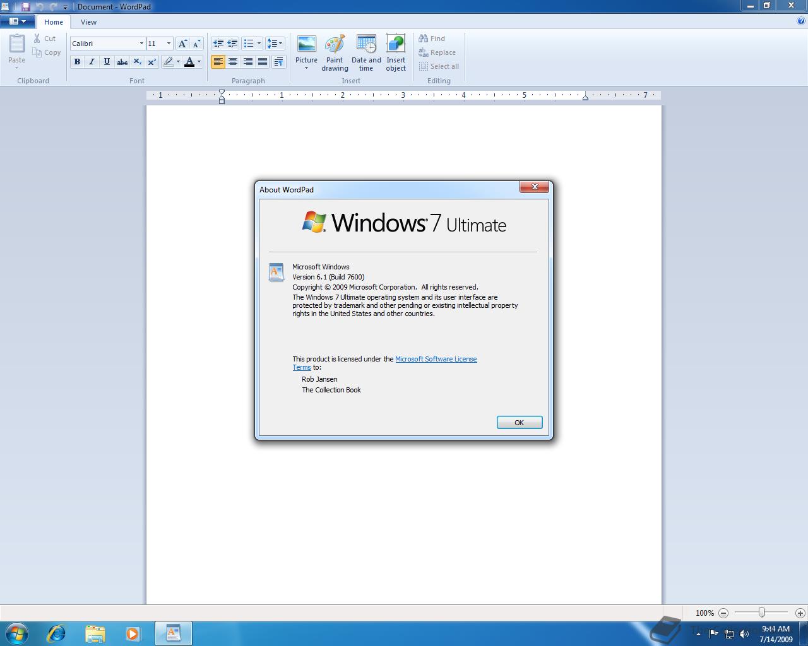This screenshot has height=646, width=808.
Task: Switch to the Home ribbon tab
Action: click(x=54, y=22)
